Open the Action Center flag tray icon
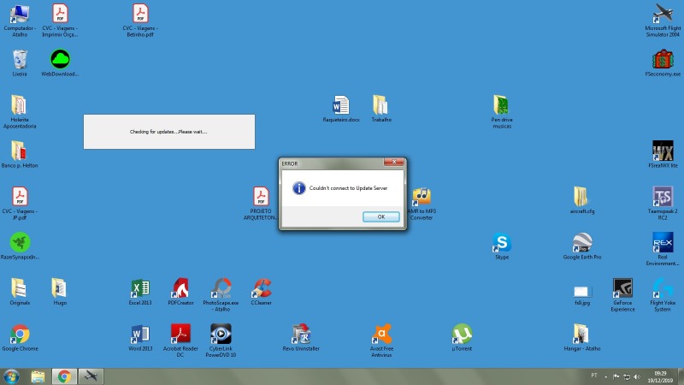The image size is (684, 385). [616, 376]
